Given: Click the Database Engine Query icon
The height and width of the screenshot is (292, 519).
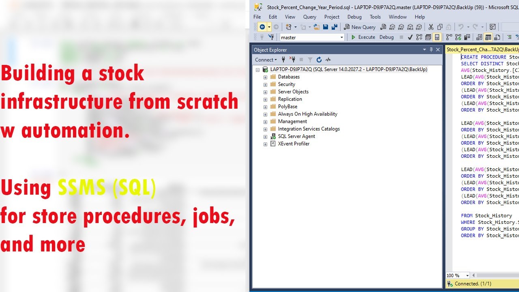Looking at the screenshot, I should coord(383,27).
